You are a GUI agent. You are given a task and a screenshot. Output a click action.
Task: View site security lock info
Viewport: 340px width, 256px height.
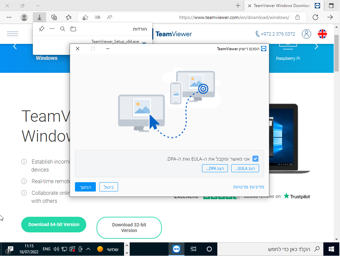[298, 17]
